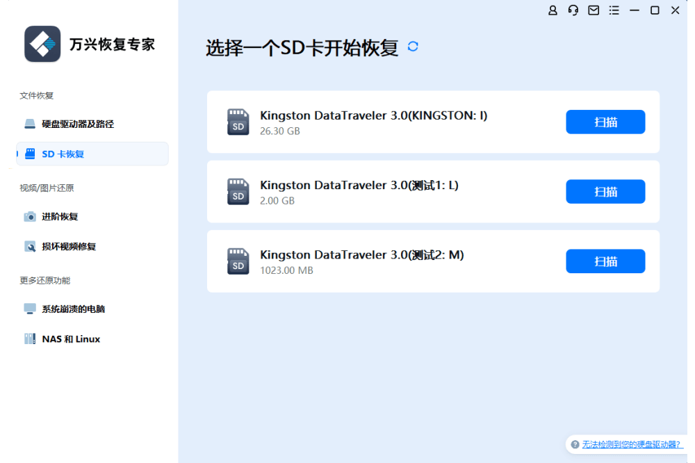695x463 pixels.
Task: Click the hard drive icon in sidebar
Action: pos(30,124)
